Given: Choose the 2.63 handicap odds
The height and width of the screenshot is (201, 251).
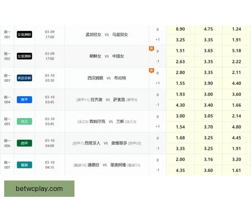Looking at the screenshot, I should [180, 62].
